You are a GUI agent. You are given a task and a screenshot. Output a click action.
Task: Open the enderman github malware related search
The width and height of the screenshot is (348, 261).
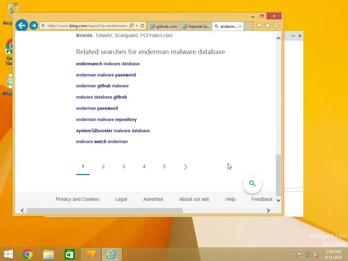tap(102, 86)
